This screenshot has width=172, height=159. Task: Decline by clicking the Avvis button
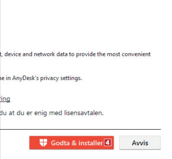pyautogui.click(x=140, y=143)
